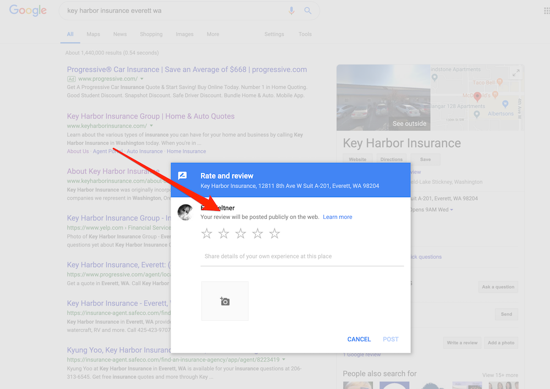Open the Progressive Car Insurance ad link
The width and height of the screenshot is (550, 389).
187,69
